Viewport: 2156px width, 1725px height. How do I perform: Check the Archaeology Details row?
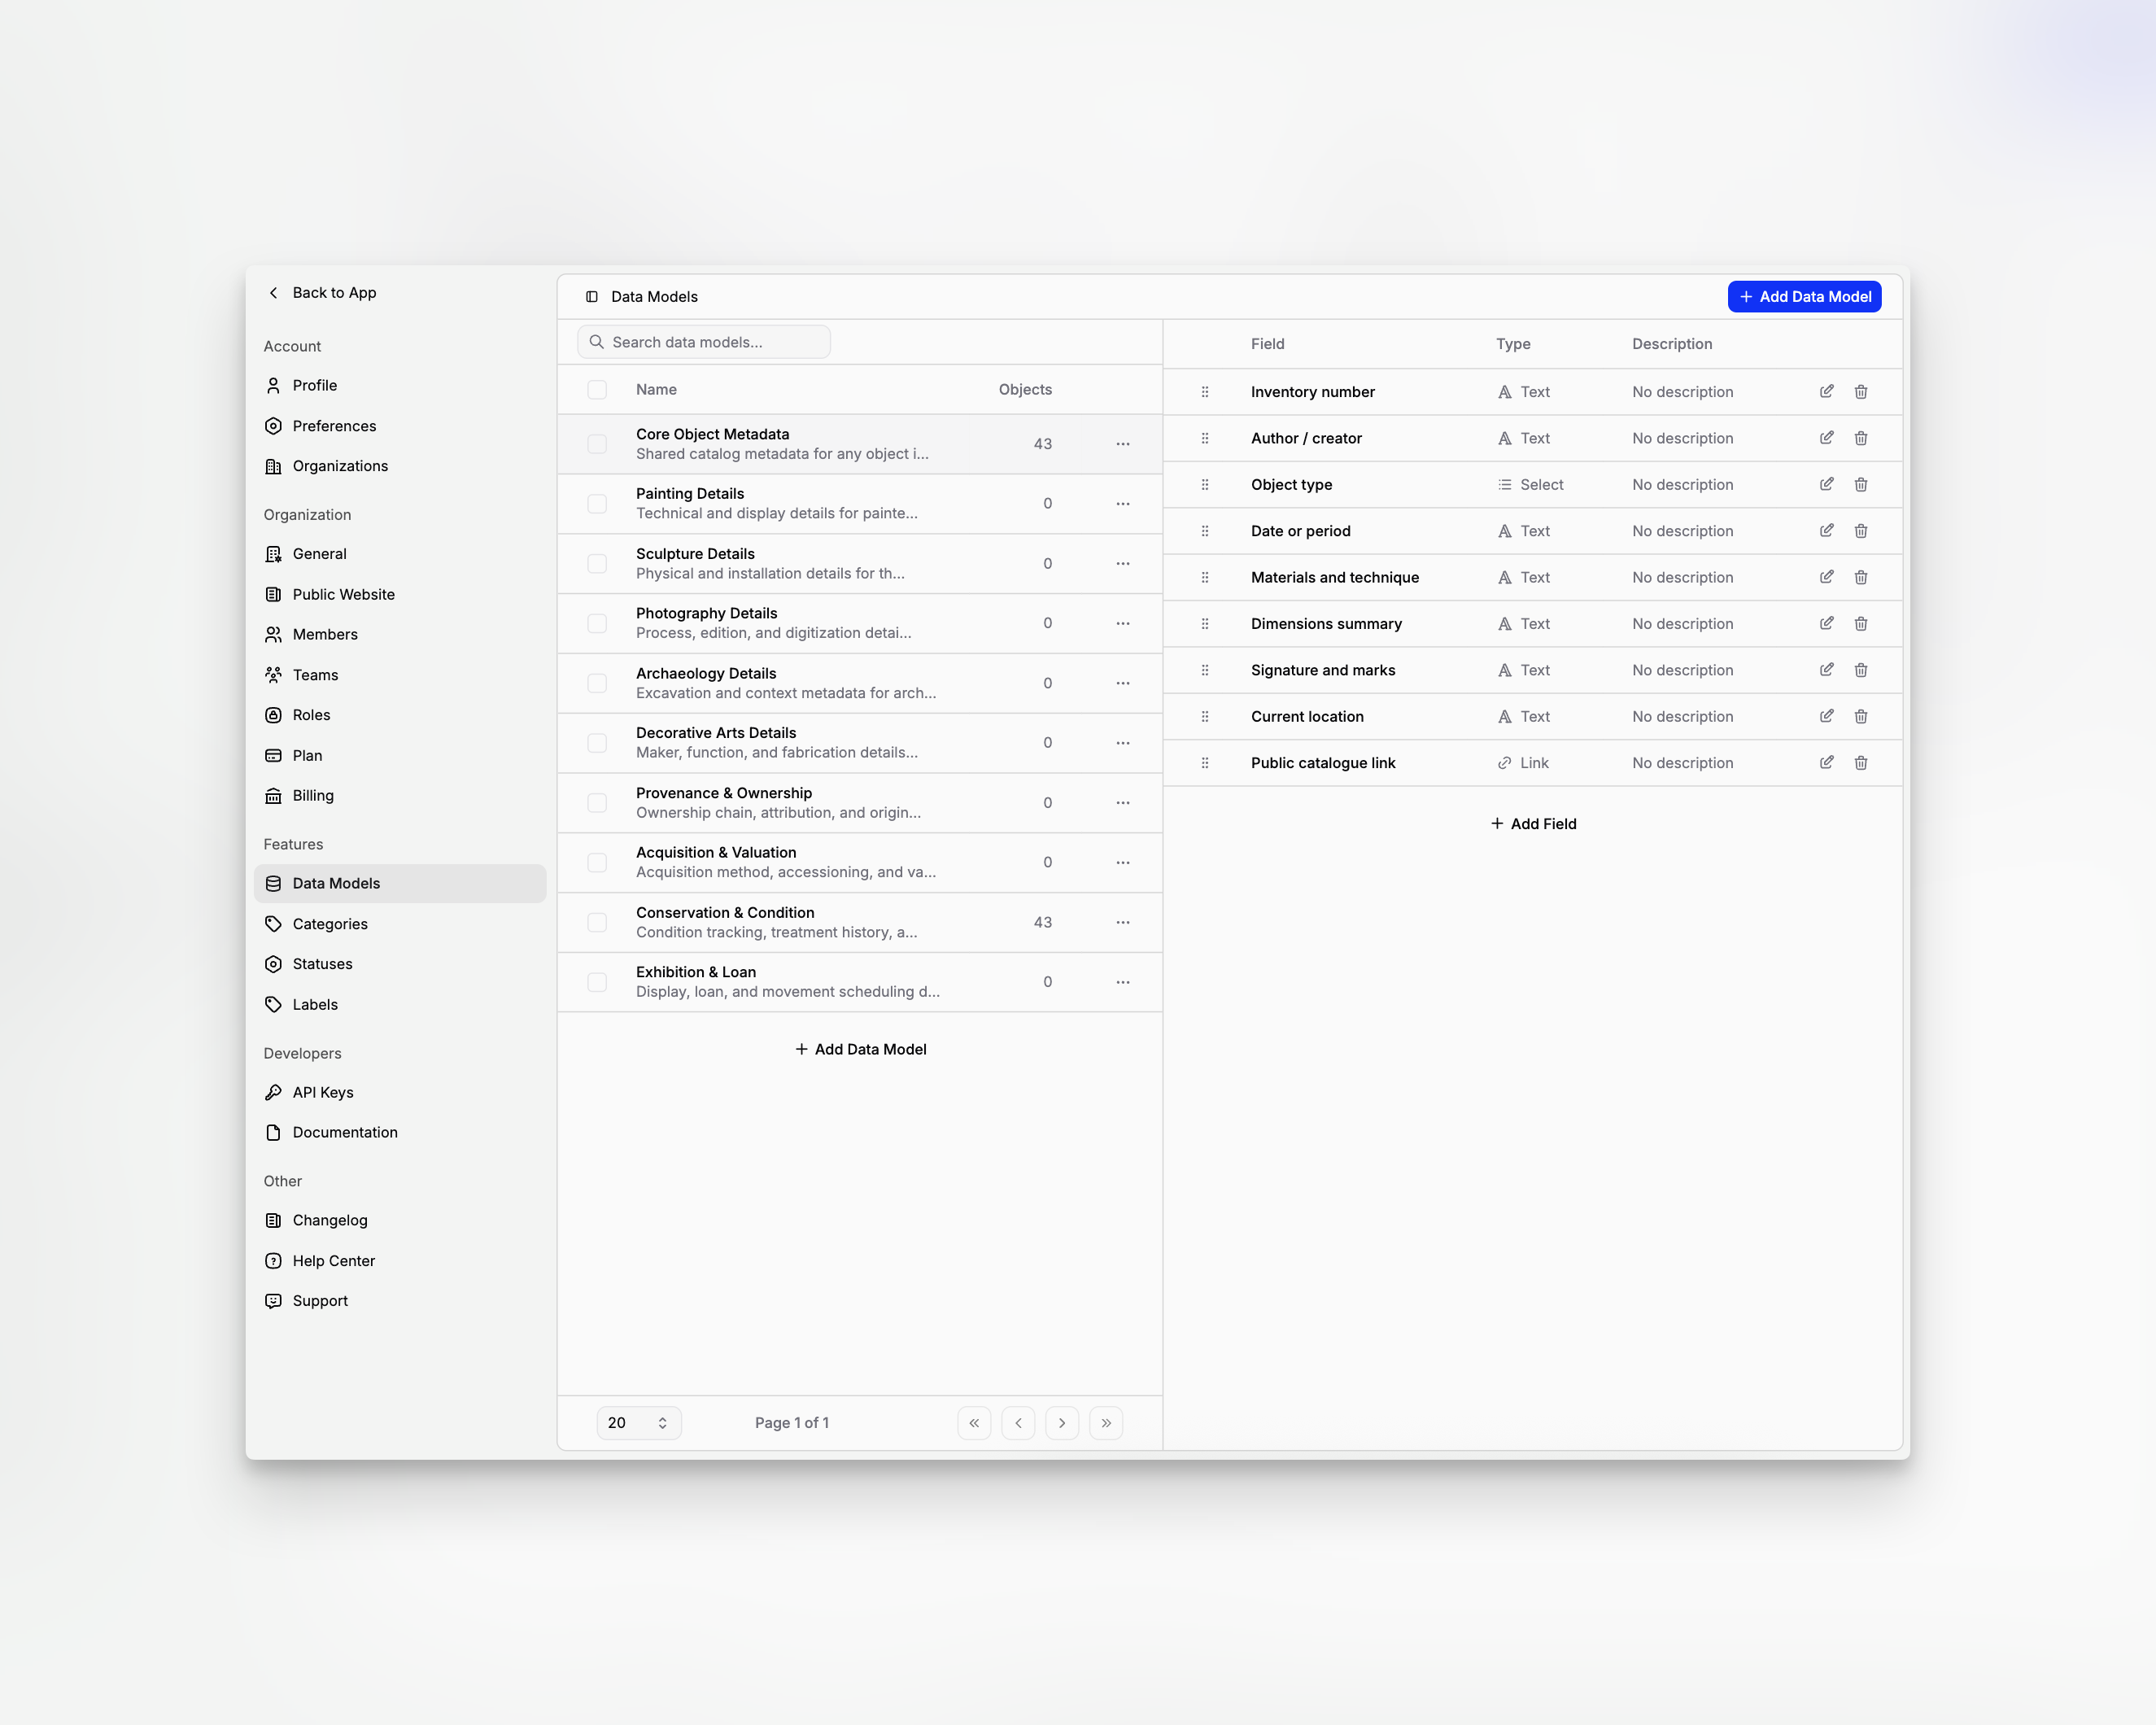pos(597,683)
